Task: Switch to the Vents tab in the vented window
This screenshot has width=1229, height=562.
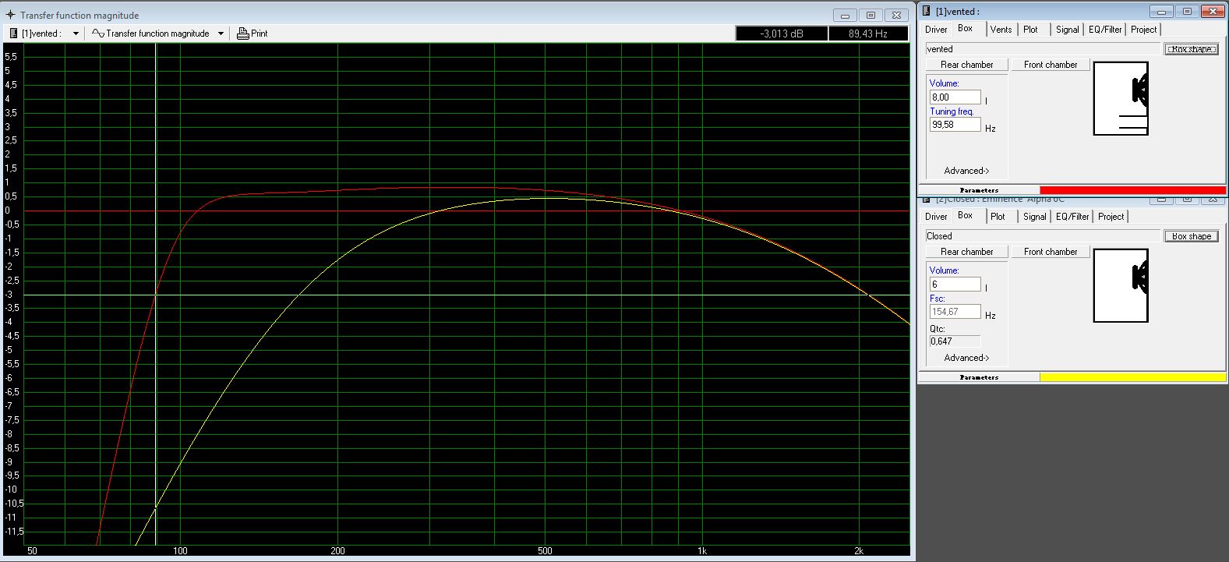Action: (x=1001, y=30)
